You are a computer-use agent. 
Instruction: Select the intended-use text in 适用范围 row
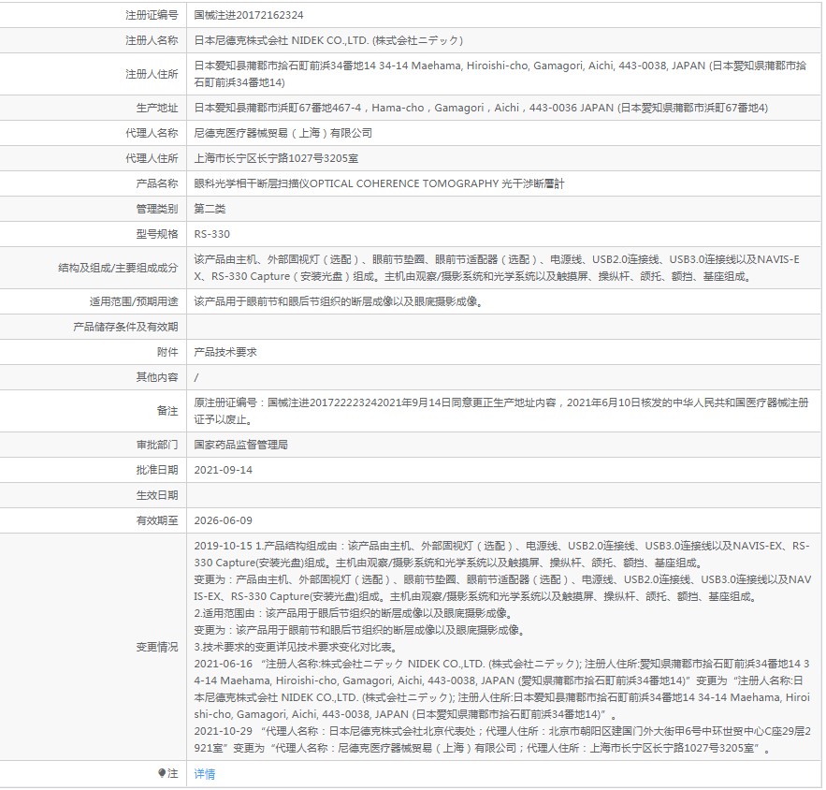tap(339, 301)
